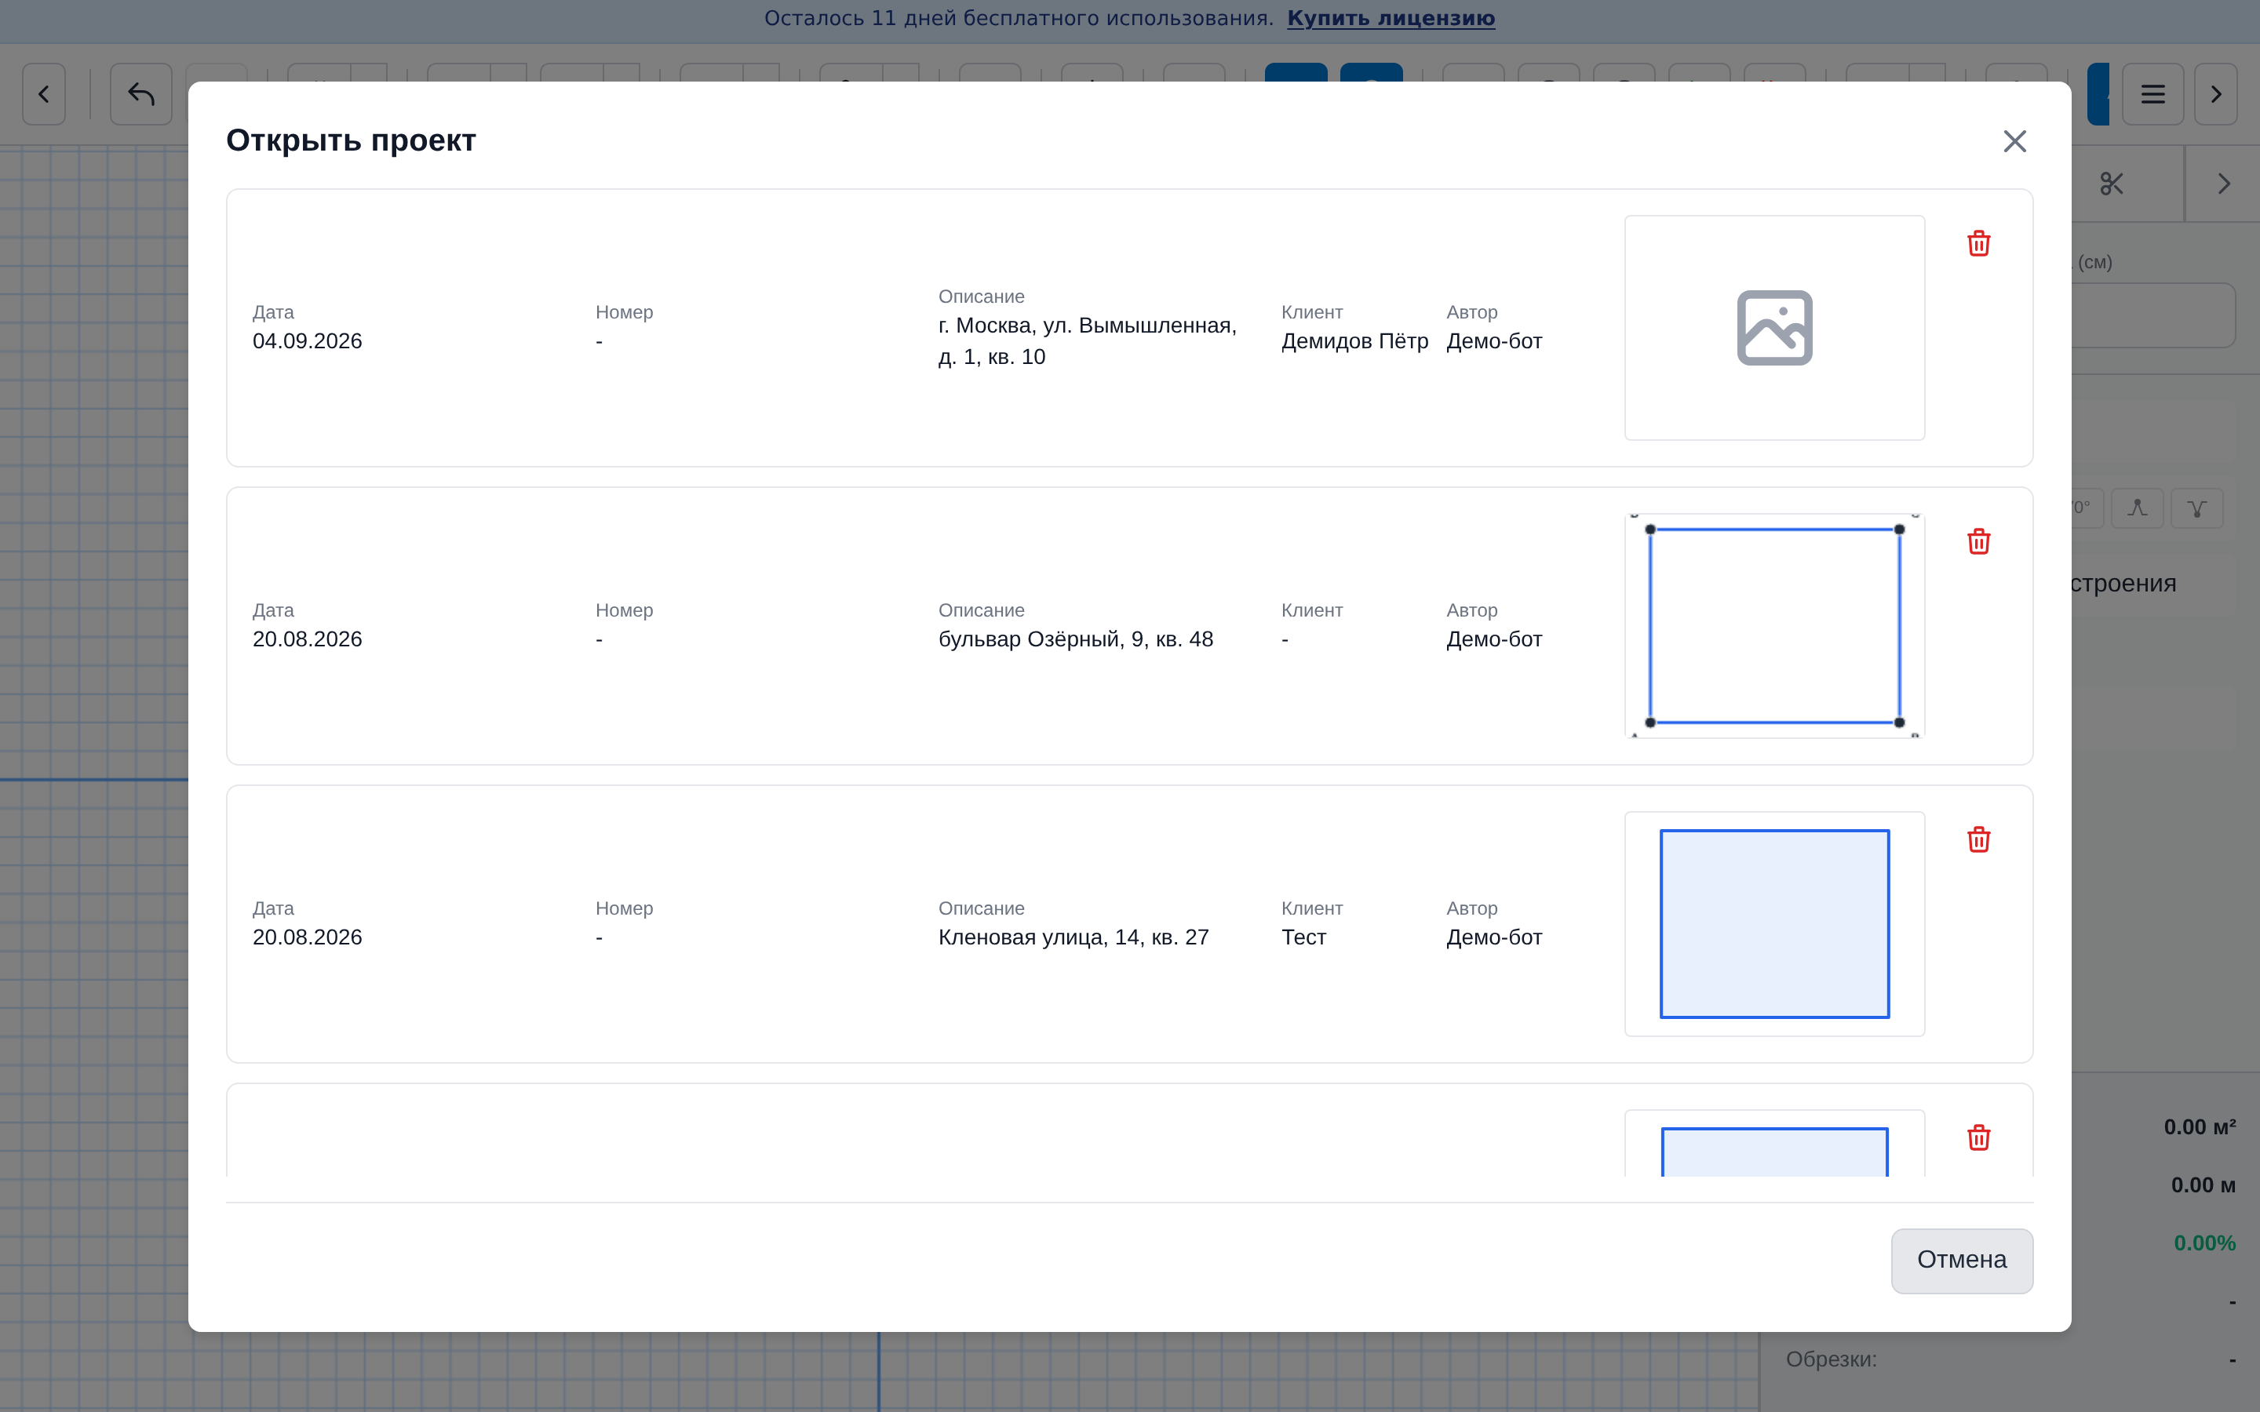Click the chevron right of the scissors icon
The width and height of the screenshot is (2260, 1412).
[2224, 184]
